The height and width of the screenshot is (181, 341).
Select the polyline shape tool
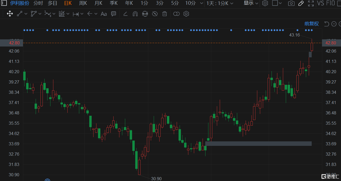[x=34, y=14]
